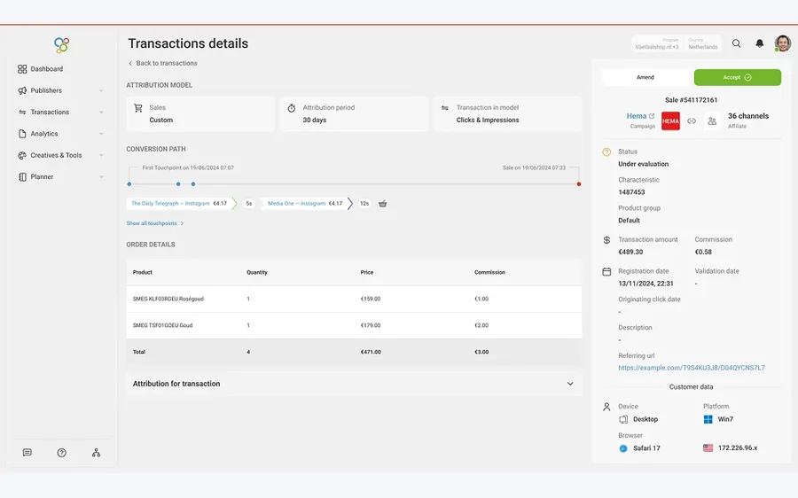Open the referring URL link
798x498 pixels.
click(691, 368)
